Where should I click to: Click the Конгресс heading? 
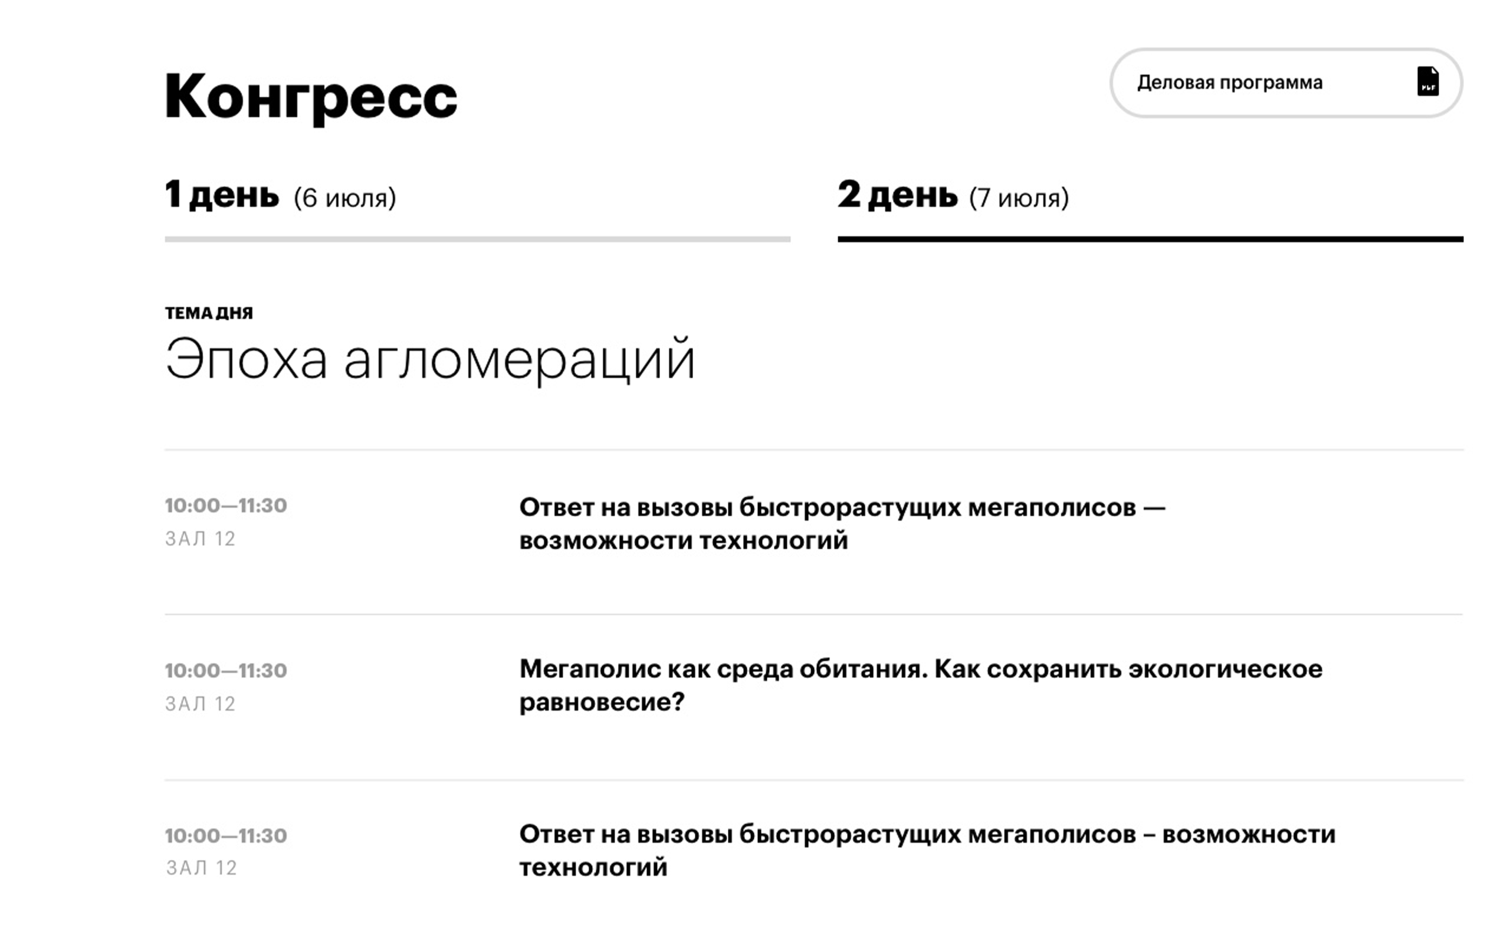pos(311,96)
